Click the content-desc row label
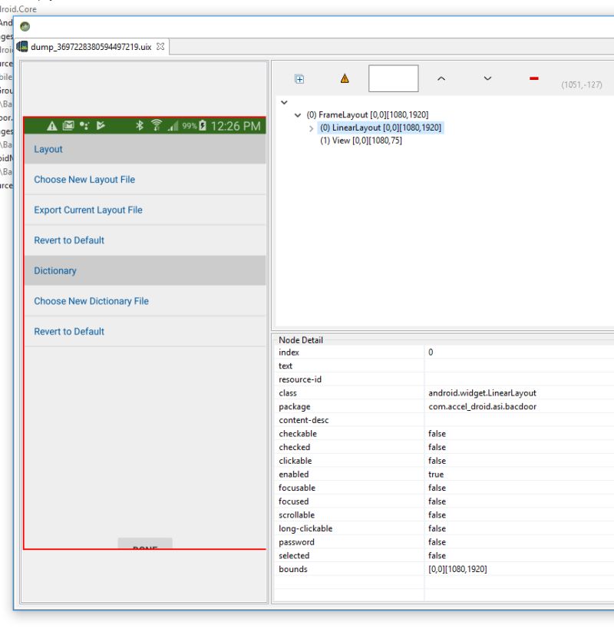The image size is (614, 632). coord(303,420)
